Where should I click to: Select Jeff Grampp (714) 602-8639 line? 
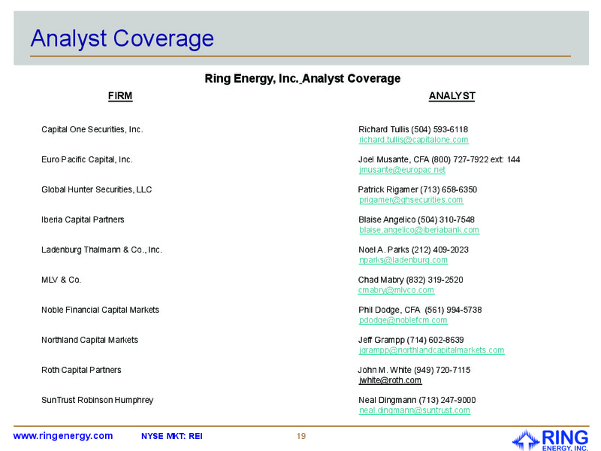411,341
